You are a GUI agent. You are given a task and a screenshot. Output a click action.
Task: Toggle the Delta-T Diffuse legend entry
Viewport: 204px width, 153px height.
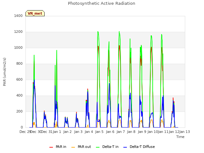139,147
